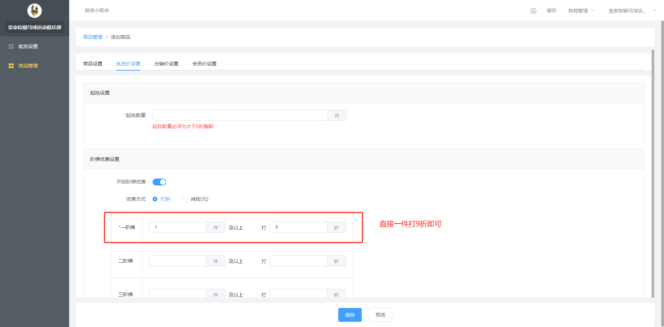Select the 减钱(元) radio option
The height and width of the screenshot is (327, 664).
tap(185, 199)
